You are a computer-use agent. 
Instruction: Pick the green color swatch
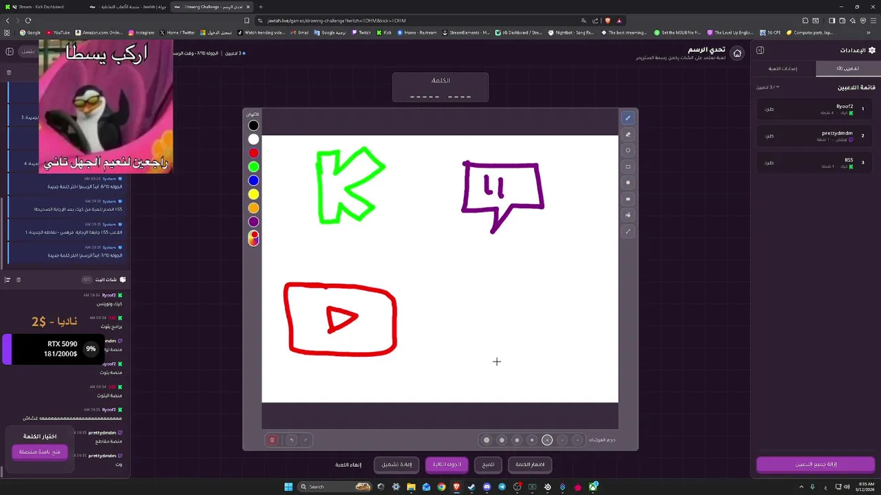pyautogui.click(x=253, y=167)
